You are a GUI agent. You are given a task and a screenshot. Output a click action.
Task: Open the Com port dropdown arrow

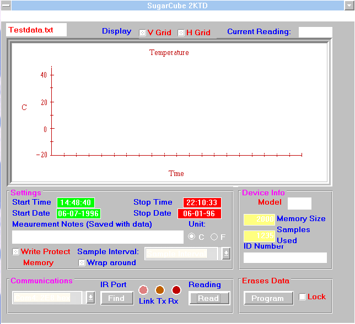[x=90, y=298]
